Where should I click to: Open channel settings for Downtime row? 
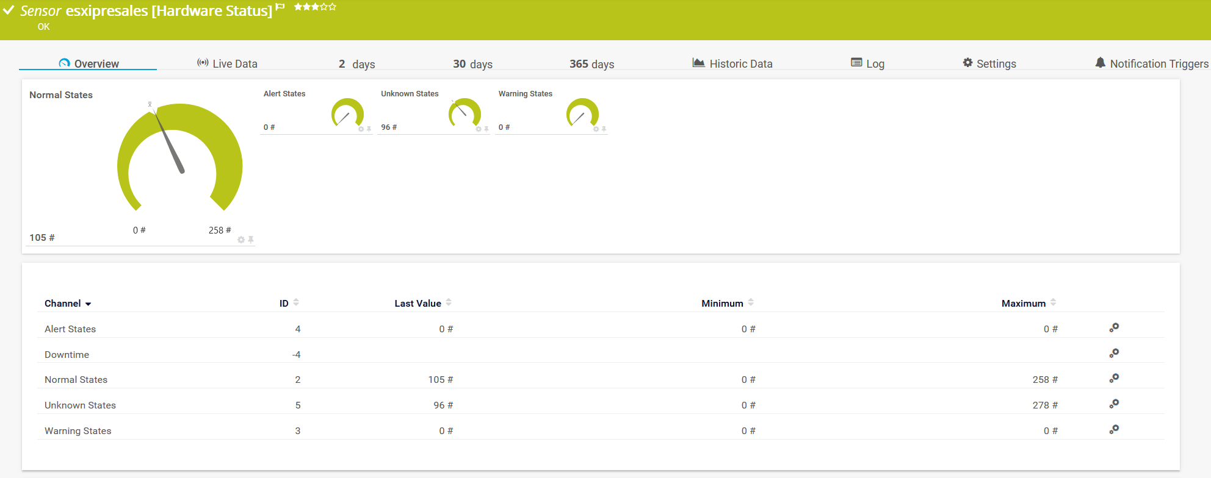click(x=1114, y=354)
